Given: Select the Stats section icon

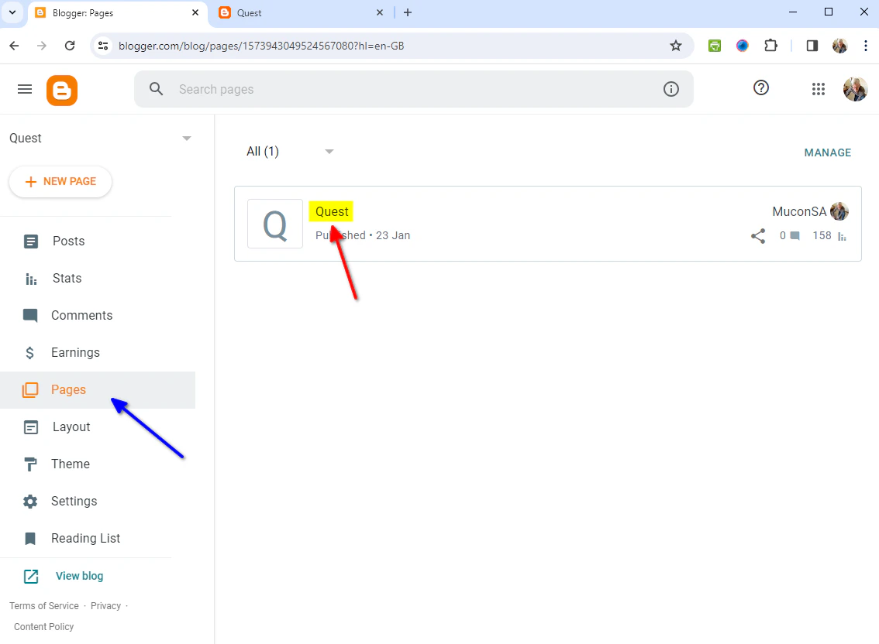Looking at the screenshot, I should [x=30, y=278].
